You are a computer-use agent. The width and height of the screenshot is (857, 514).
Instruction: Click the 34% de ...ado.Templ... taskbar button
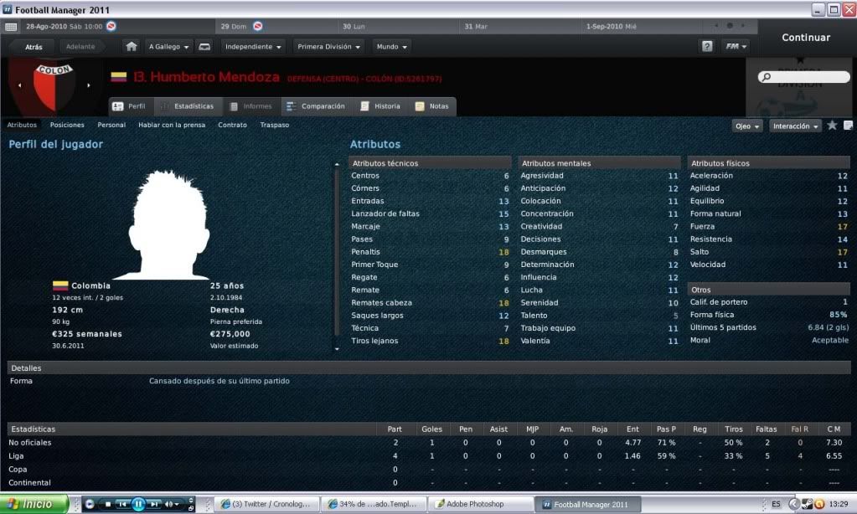(373, 504)
